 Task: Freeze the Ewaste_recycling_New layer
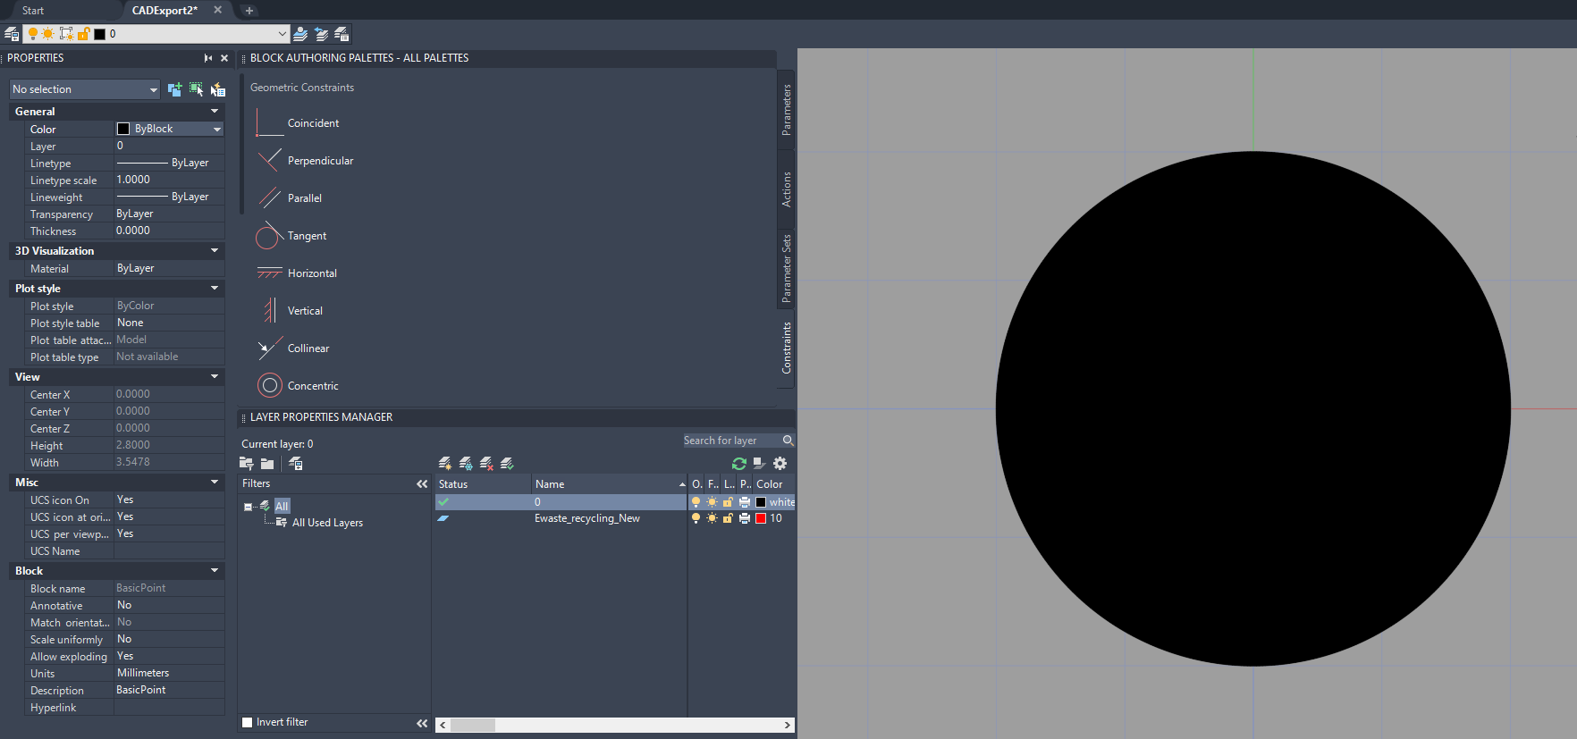713,518
